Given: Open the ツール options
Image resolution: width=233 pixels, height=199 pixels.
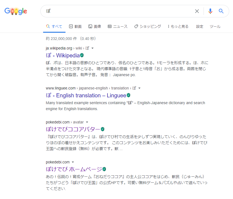Looking at the screenshot, I should coord(215,26).
